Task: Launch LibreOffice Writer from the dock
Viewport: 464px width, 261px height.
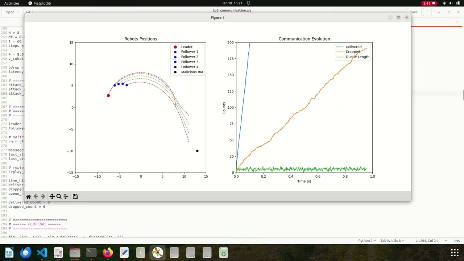Action: tap(9, 253)
